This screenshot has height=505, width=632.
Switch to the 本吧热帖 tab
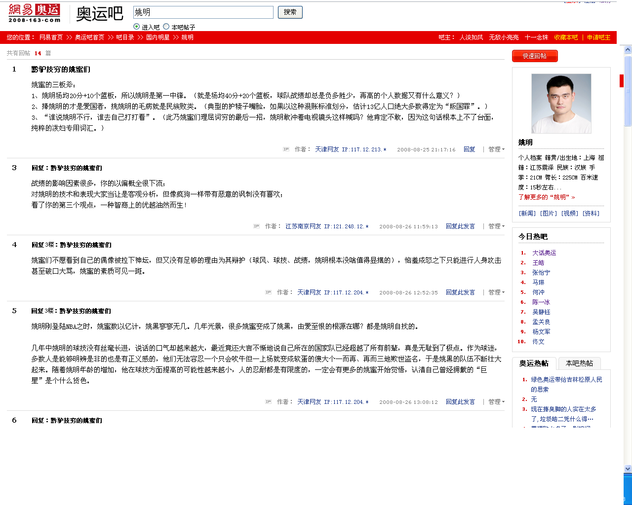(x=579, y=363)
